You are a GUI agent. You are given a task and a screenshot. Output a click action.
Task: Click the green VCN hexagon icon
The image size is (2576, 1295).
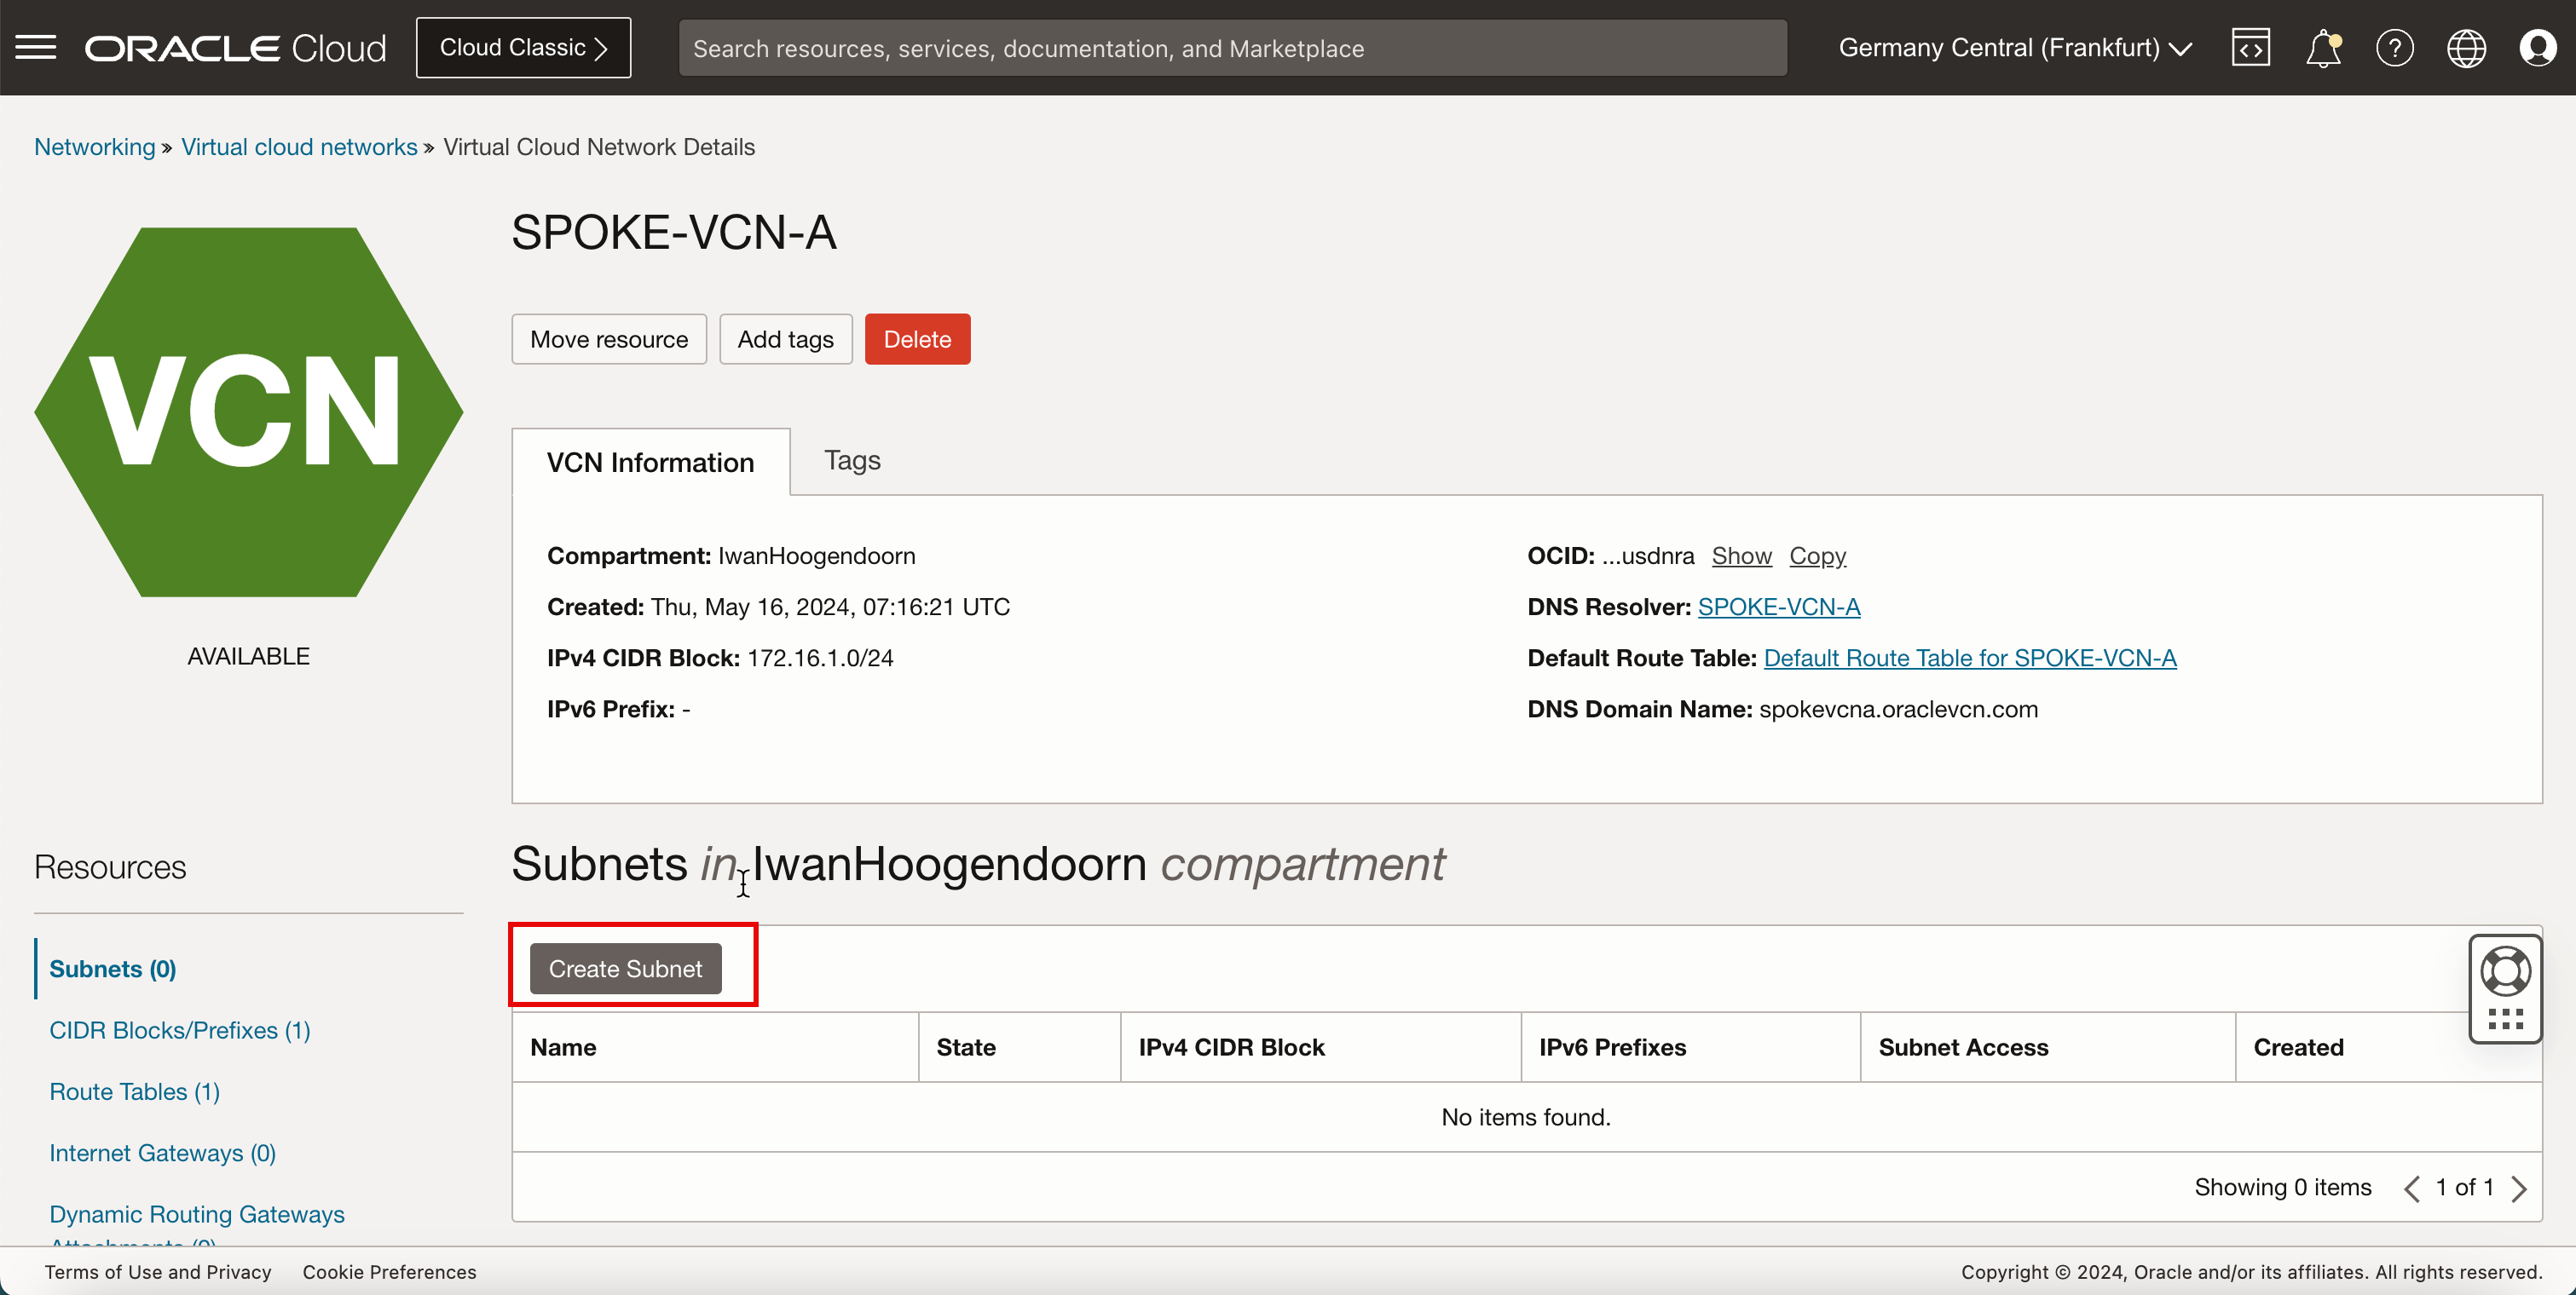click(248, 412)
